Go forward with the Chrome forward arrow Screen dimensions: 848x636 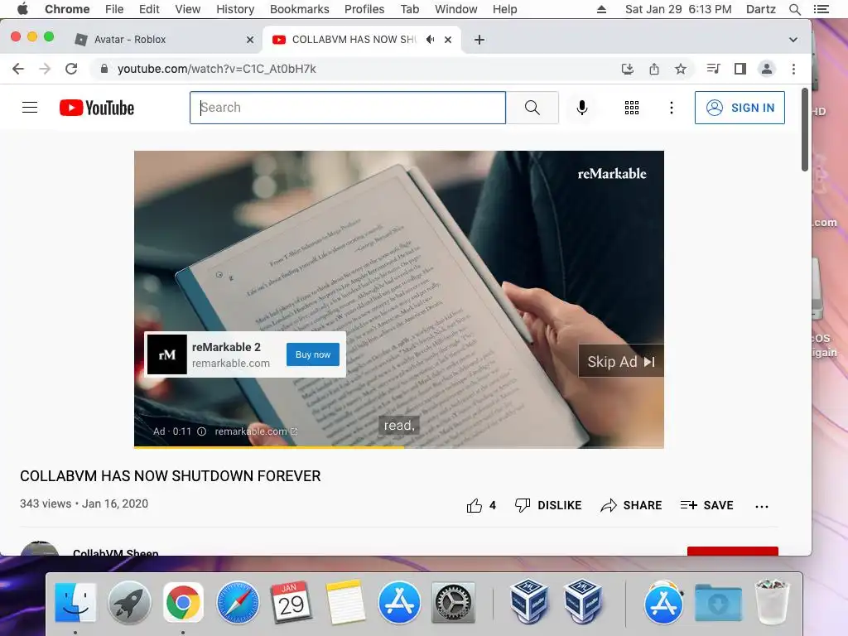coord(45,69)
